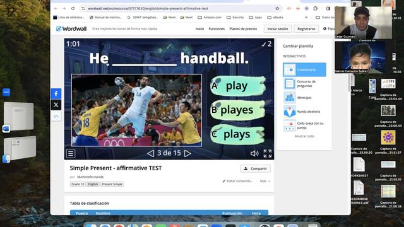Screen dimensions: 404x227
Task: Open the embed code side button
Action: coord(56,116)
